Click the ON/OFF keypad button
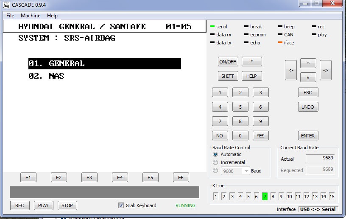This screenshot has height=219, width=346. click(228, 62)
